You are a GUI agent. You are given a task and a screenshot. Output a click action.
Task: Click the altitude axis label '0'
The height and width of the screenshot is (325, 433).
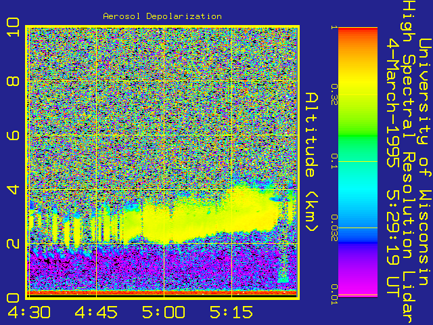[13, 298]
